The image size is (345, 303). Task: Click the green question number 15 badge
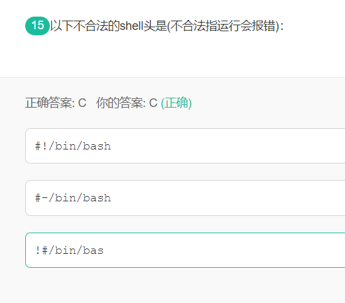tap(37, 26)
